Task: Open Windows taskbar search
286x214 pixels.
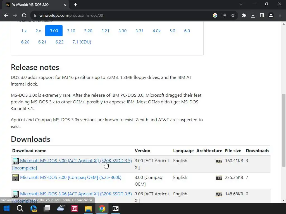Action: [x=20, y=208]
